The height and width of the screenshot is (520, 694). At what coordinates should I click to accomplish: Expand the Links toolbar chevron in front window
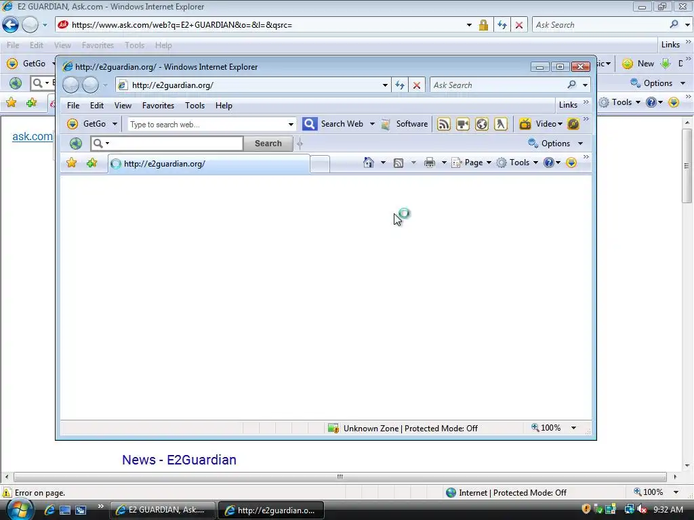click(586, 102)
